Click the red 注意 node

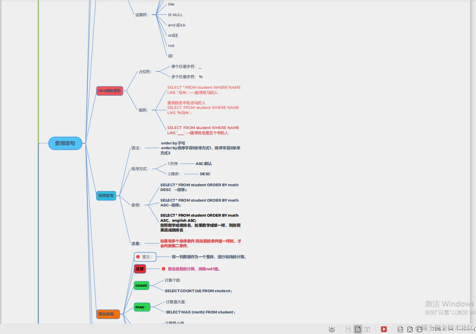(x=140, y=269)
